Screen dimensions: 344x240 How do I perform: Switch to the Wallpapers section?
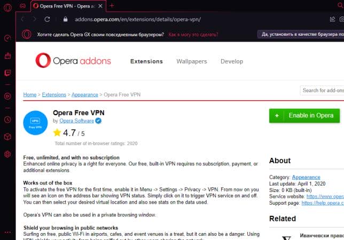[191, 61]
